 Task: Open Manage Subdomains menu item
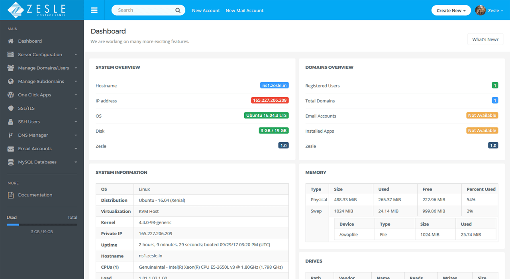coord(42,82)
